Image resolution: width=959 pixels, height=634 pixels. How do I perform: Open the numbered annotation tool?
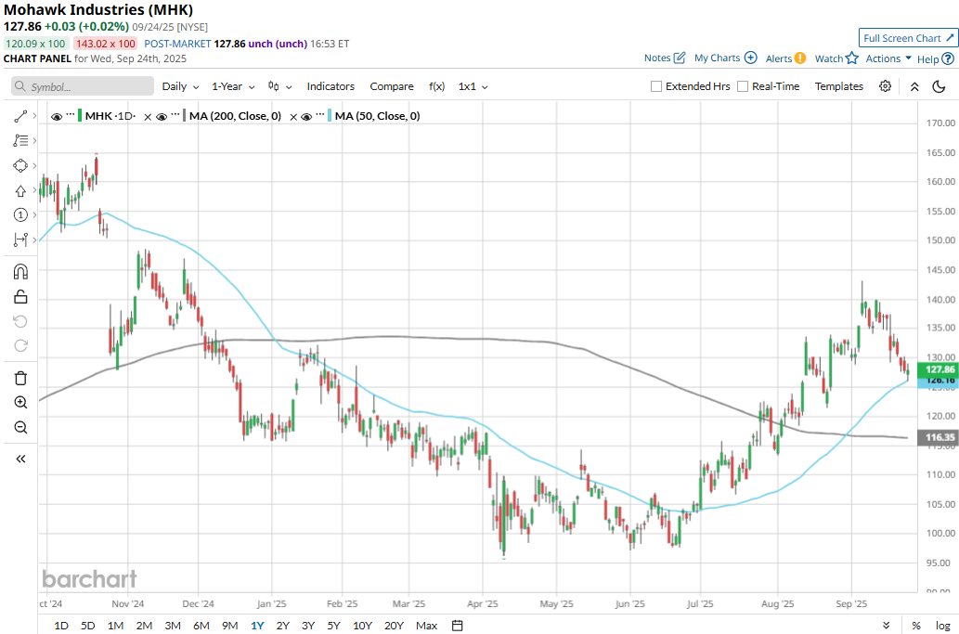click(x=20, y=214)
